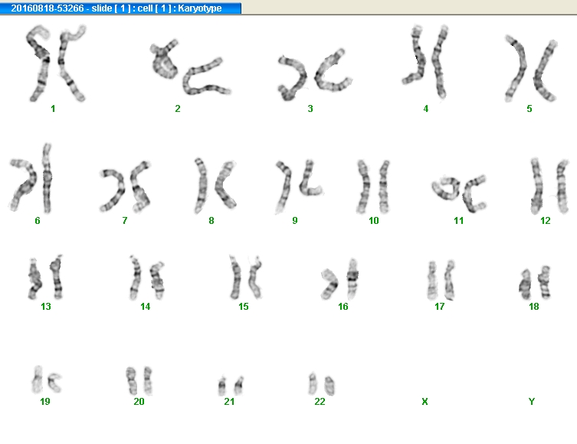Image resolution: width=577 pixels, height=444 pixels.
Task: Click the green label '18'
Action: tap(533, 306)
